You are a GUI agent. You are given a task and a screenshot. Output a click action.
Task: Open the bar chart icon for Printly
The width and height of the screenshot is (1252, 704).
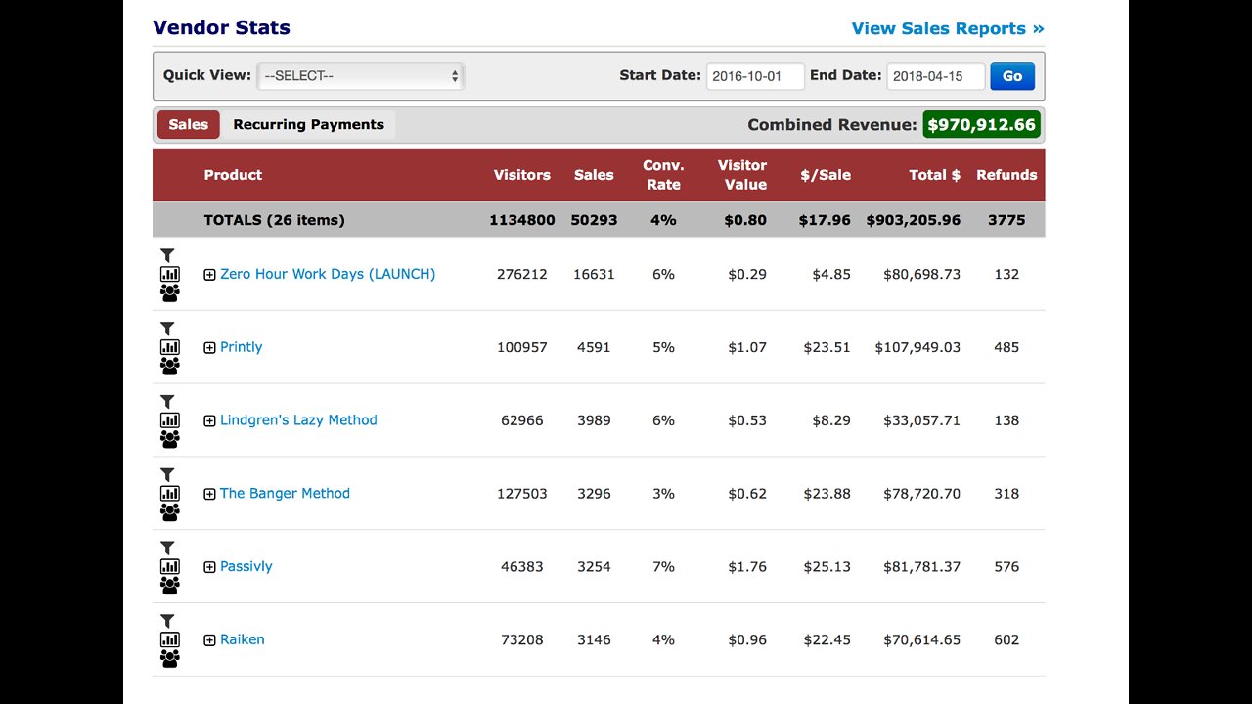pos(169,347)
